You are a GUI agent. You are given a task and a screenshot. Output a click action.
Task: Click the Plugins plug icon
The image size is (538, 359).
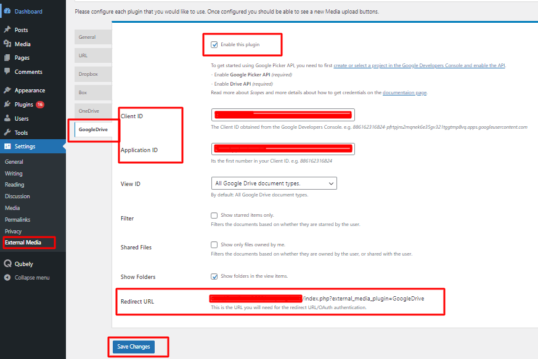(7, 104)
